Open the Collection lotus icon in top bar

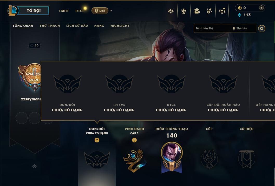[x=171, y=11]
